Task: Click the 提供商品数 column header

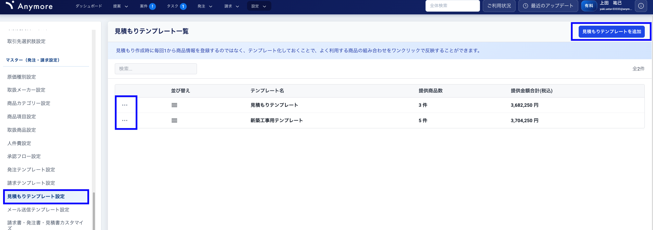Action: 431,91
